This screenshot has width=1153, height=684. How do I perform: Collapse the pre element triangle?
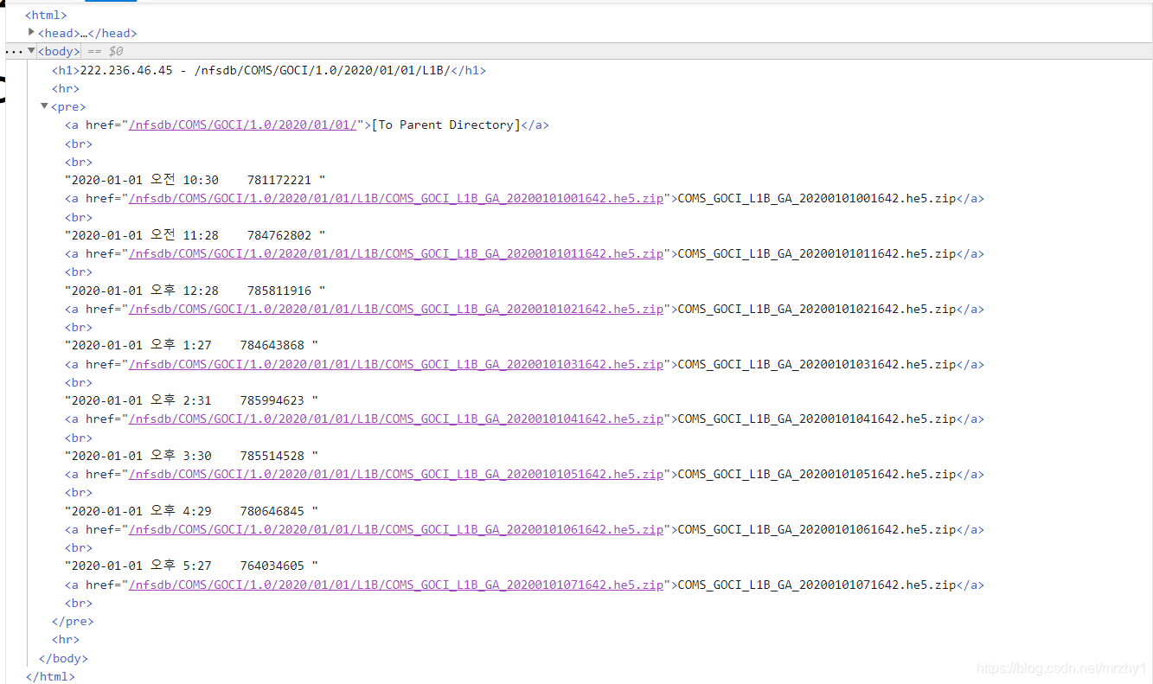pos(45,106)
